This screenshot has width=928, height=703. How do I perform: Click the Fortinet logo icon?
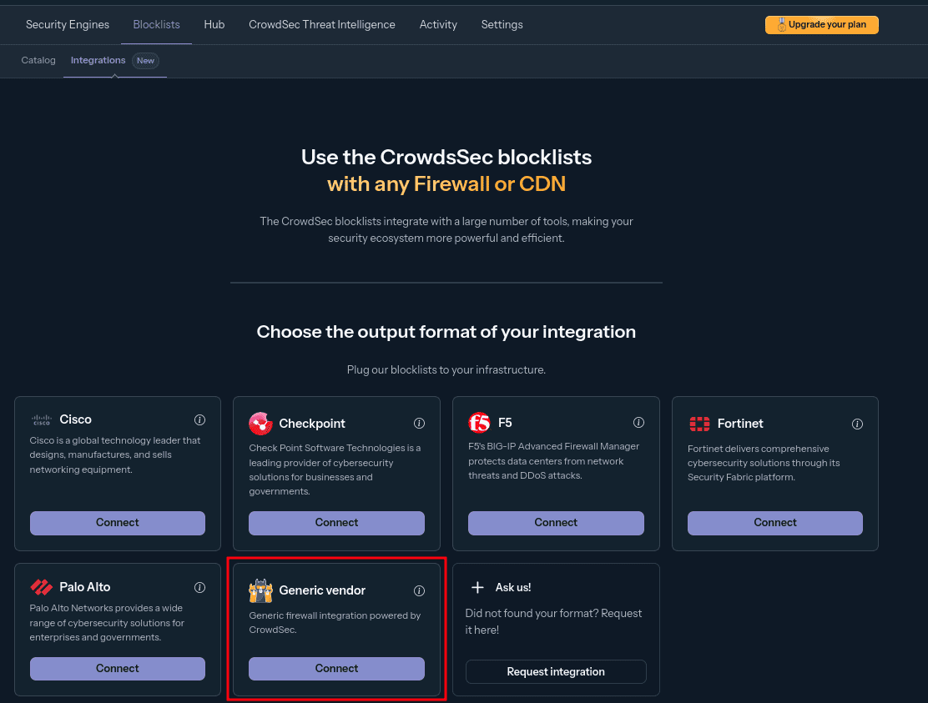pos(699,424)
